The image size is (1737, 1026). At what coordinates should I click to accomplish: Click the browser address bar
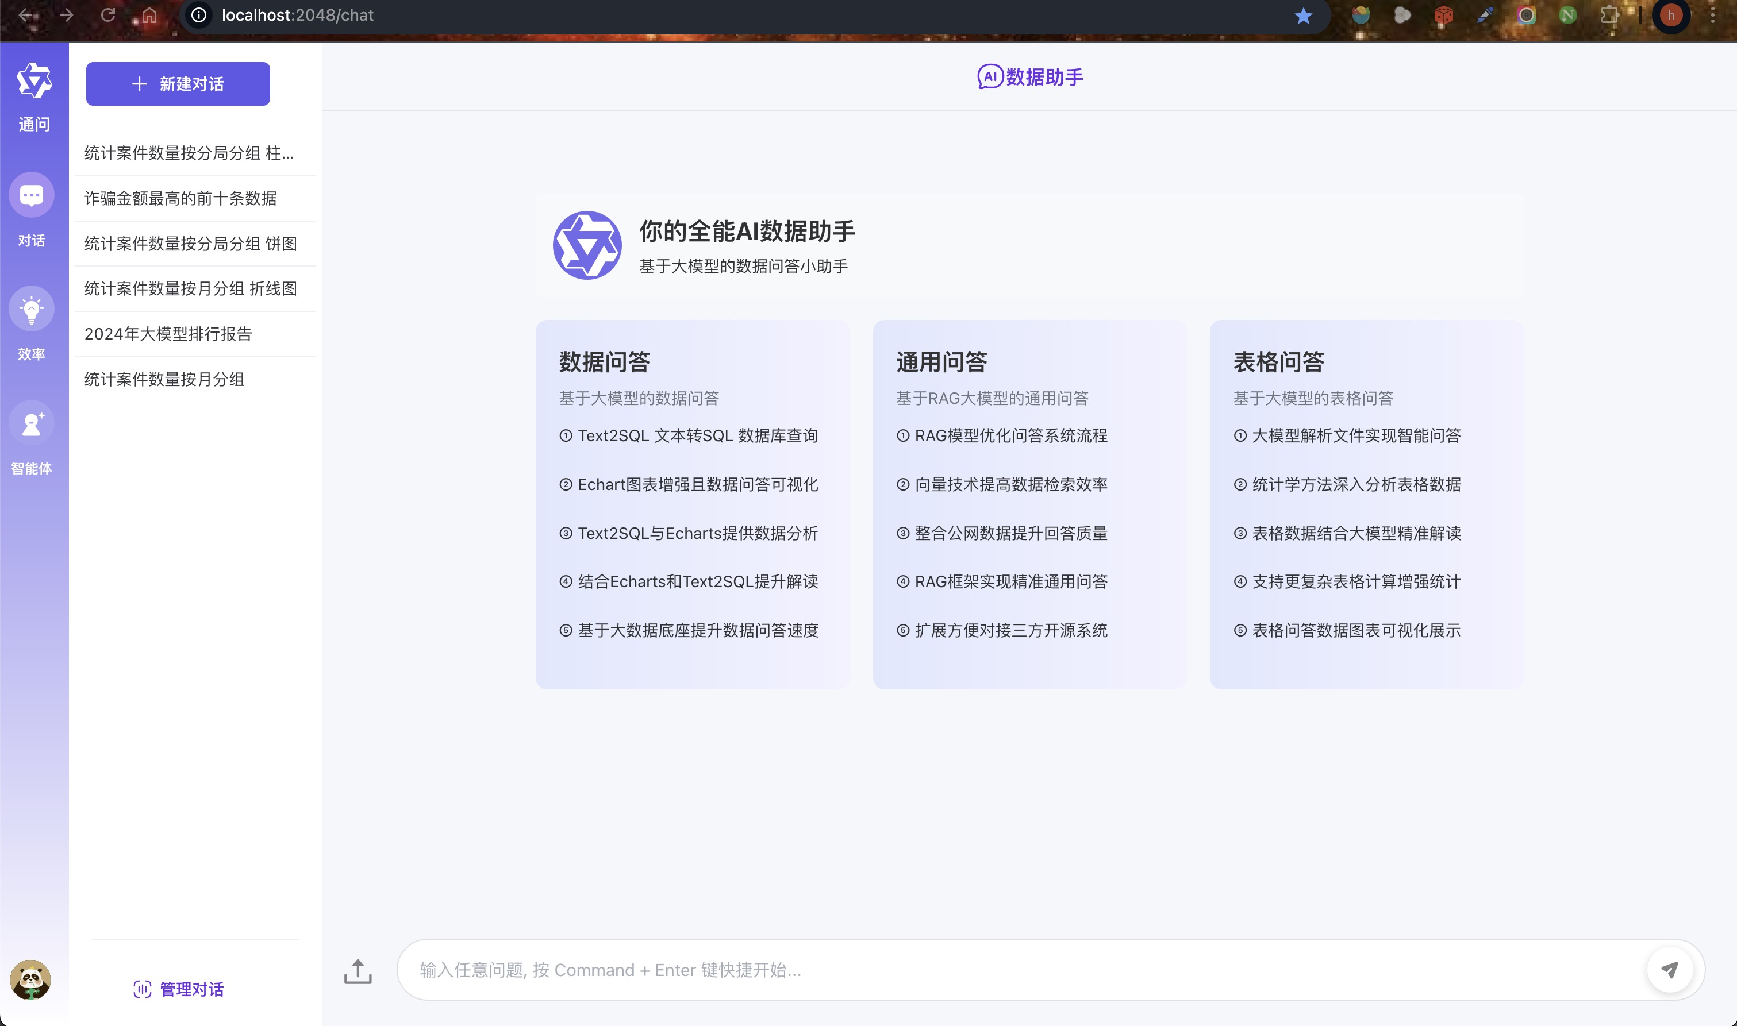(692, 15)
